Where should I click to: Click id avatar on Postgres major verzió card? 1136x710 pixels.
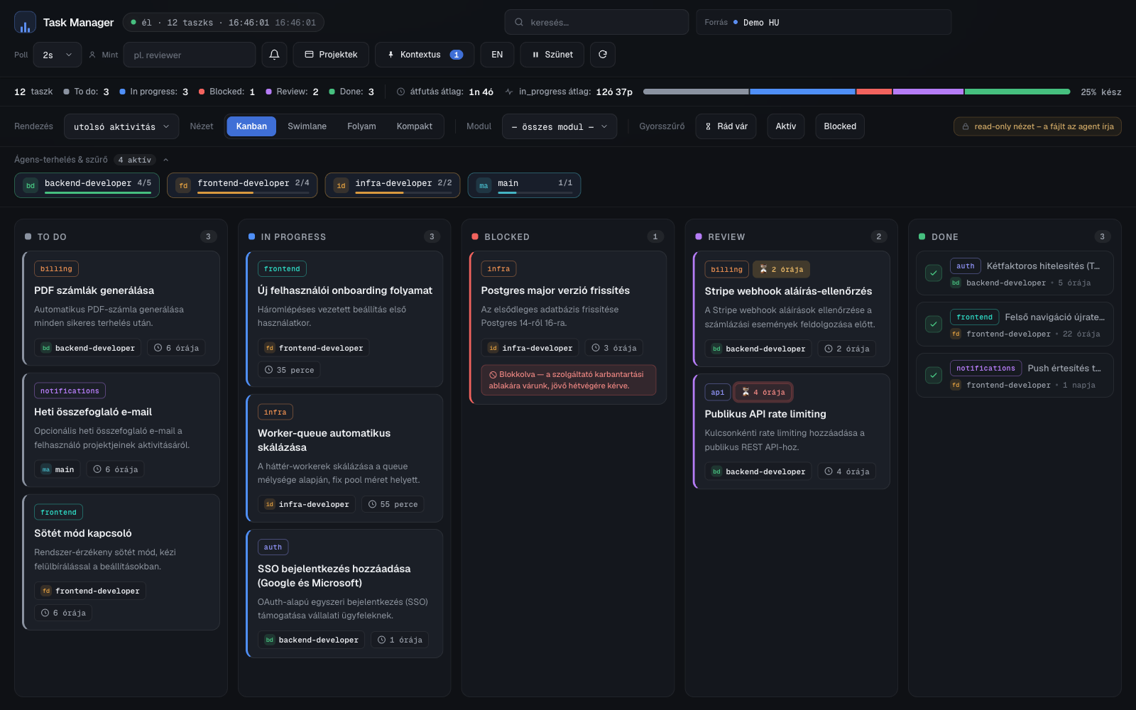tap(493, 348)
